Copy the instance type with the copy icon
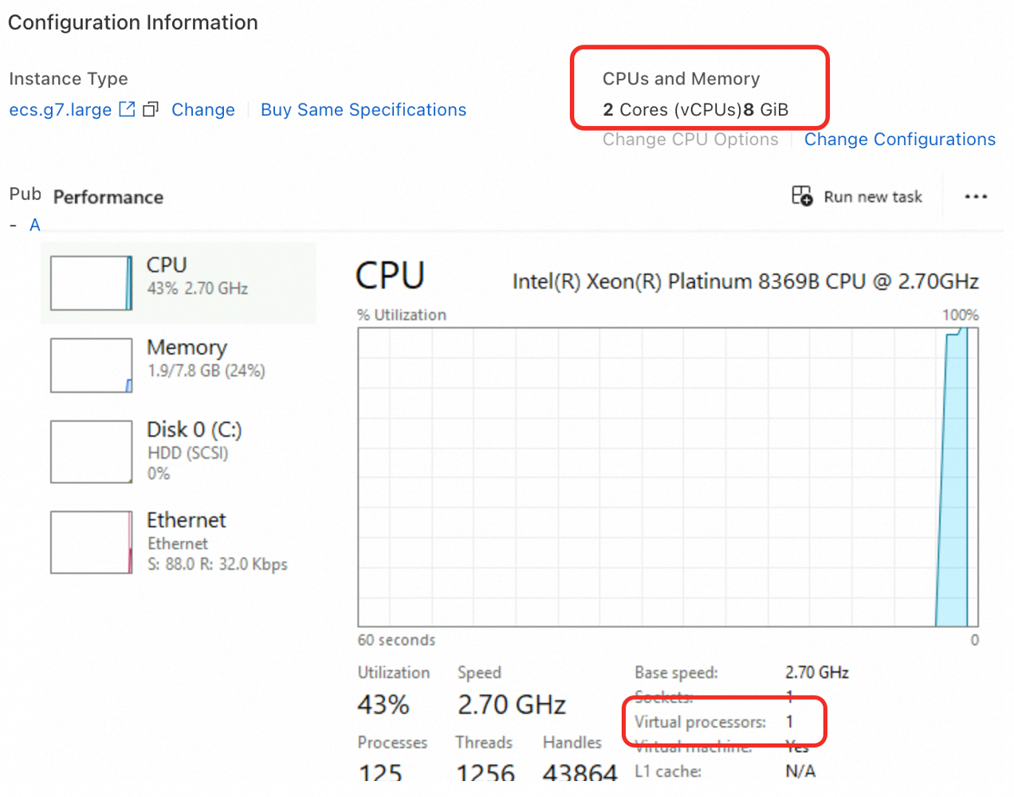Screen dimensions: 1014x797 point(151,109)
